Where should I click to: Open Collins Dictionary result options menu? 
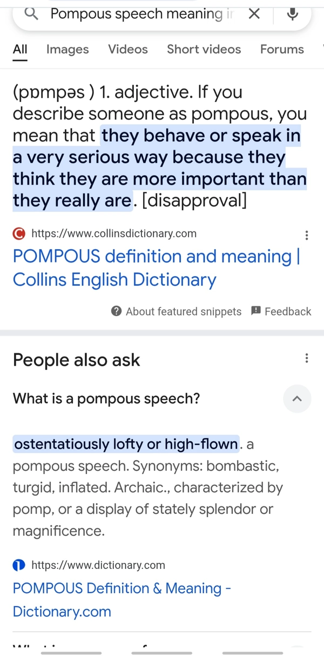(x=307, y=235)
